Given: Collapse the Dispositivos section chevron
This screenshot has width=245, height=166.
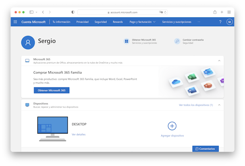Looking at the screenshot, I should (x=219, y=105).
